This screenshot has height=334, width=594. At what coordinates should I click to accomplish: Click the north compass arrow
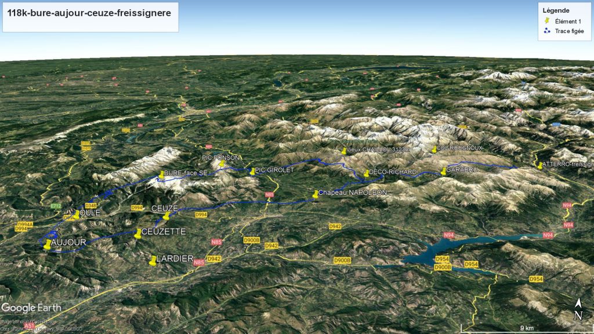tap(578, 310)
